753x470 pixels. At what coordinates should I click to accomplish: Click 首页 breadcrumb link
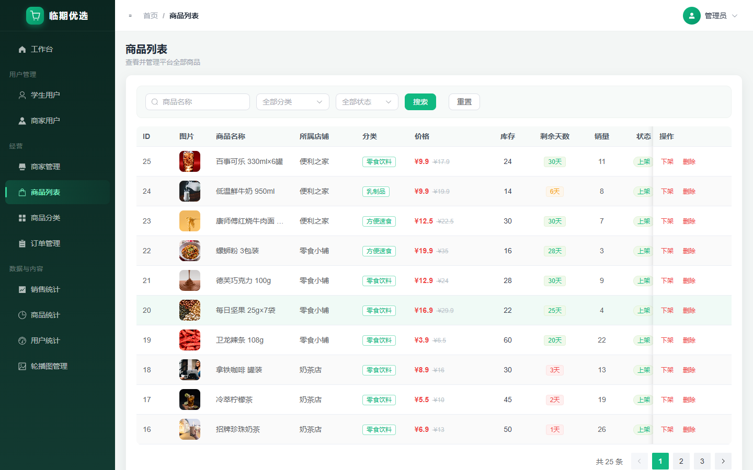[x=151, y=16]
